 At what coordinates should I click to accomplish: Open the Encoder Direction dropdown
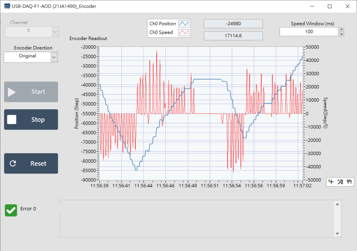54,57
